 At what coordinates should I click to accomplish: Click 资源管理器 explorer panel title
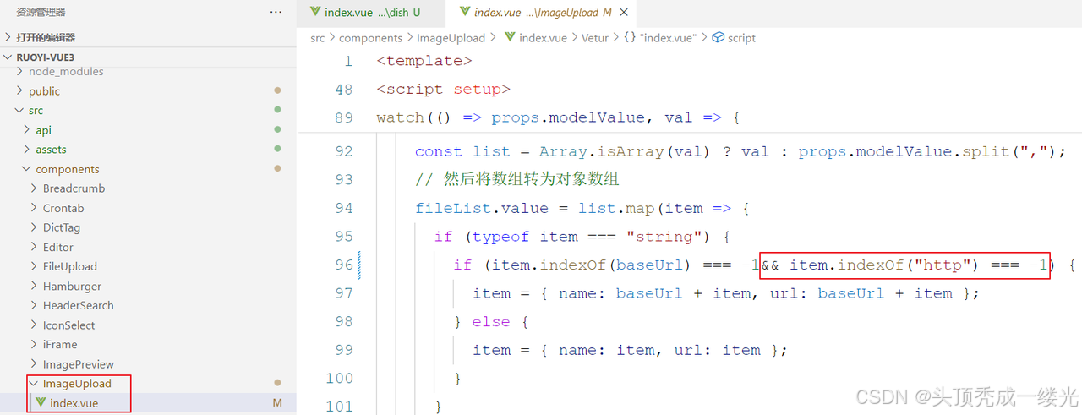click(x=41, y=12)
